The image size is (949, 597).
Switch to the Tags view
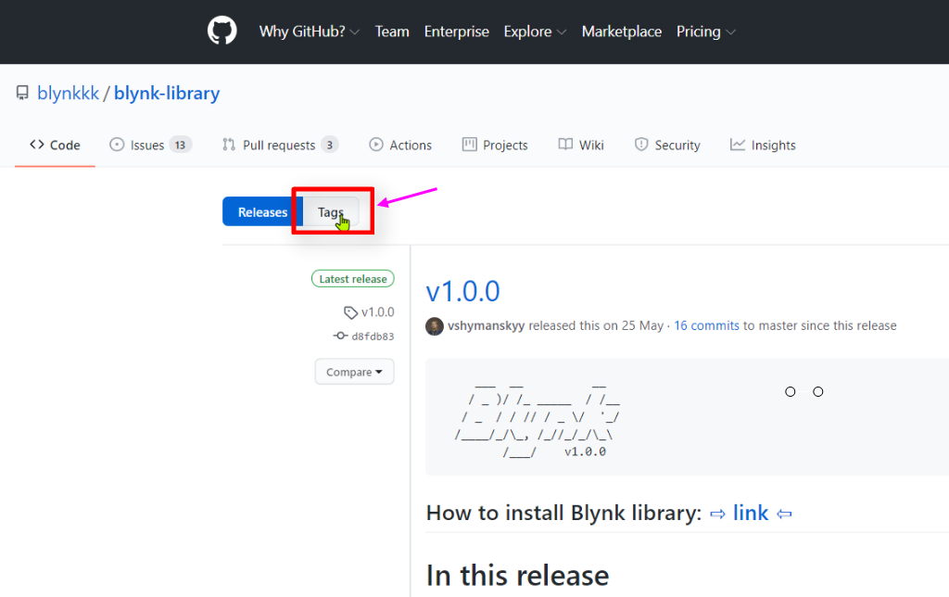[331, 212]
